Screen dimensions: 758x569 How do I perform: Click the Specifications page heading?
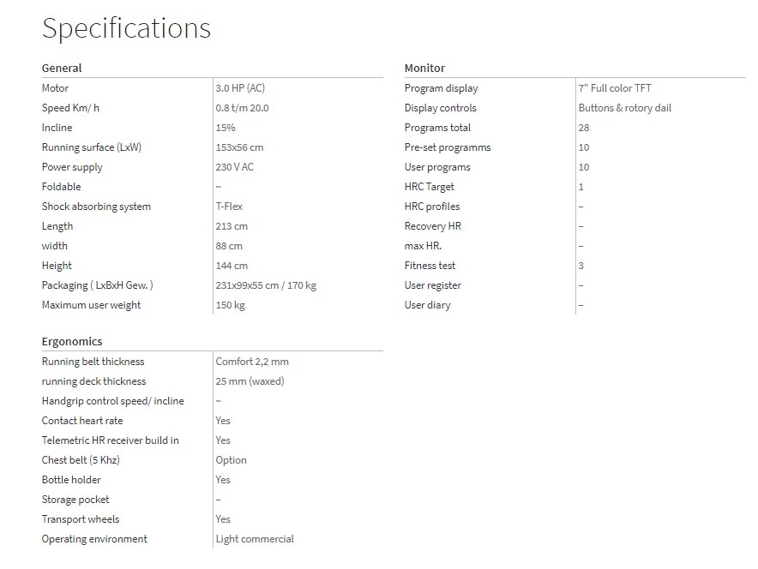click(x=126, y=28)
